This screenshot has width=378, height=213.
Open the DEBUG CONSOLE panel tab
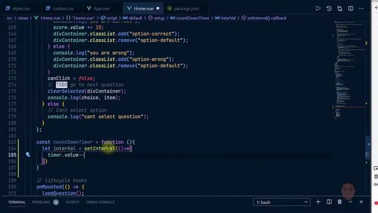pos(100,202)
